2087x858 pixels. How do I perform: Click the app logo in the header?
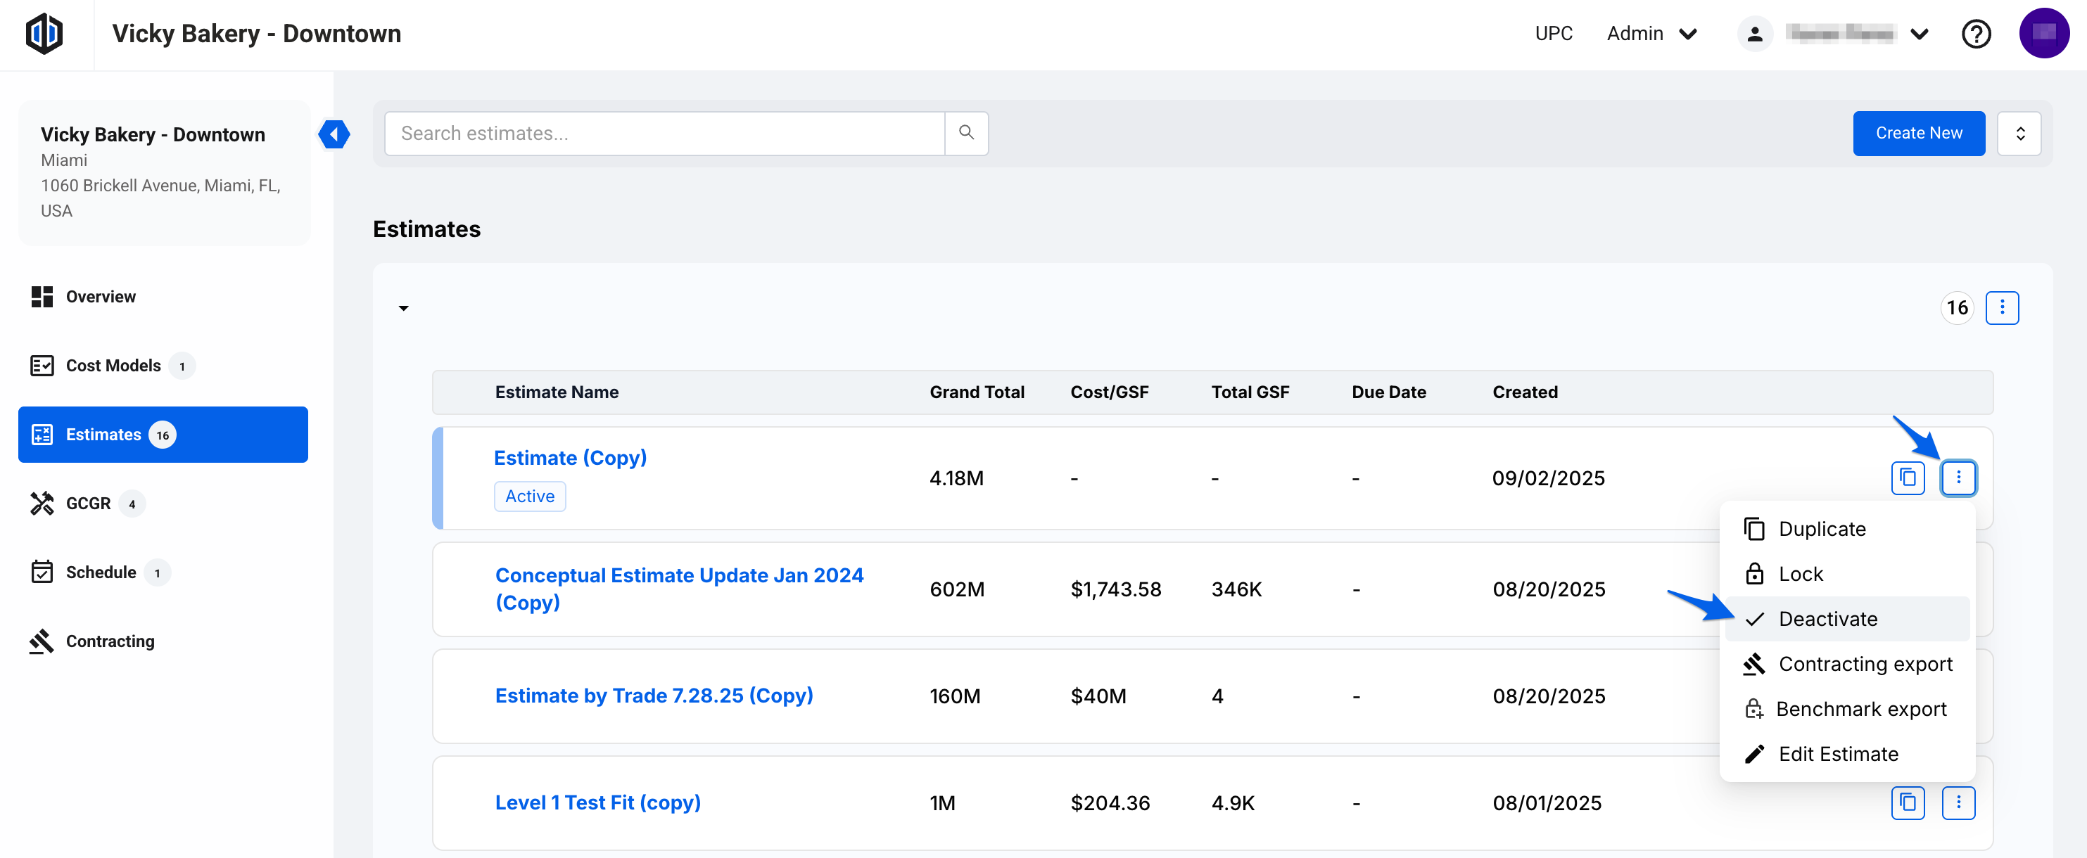click(44, 34)
